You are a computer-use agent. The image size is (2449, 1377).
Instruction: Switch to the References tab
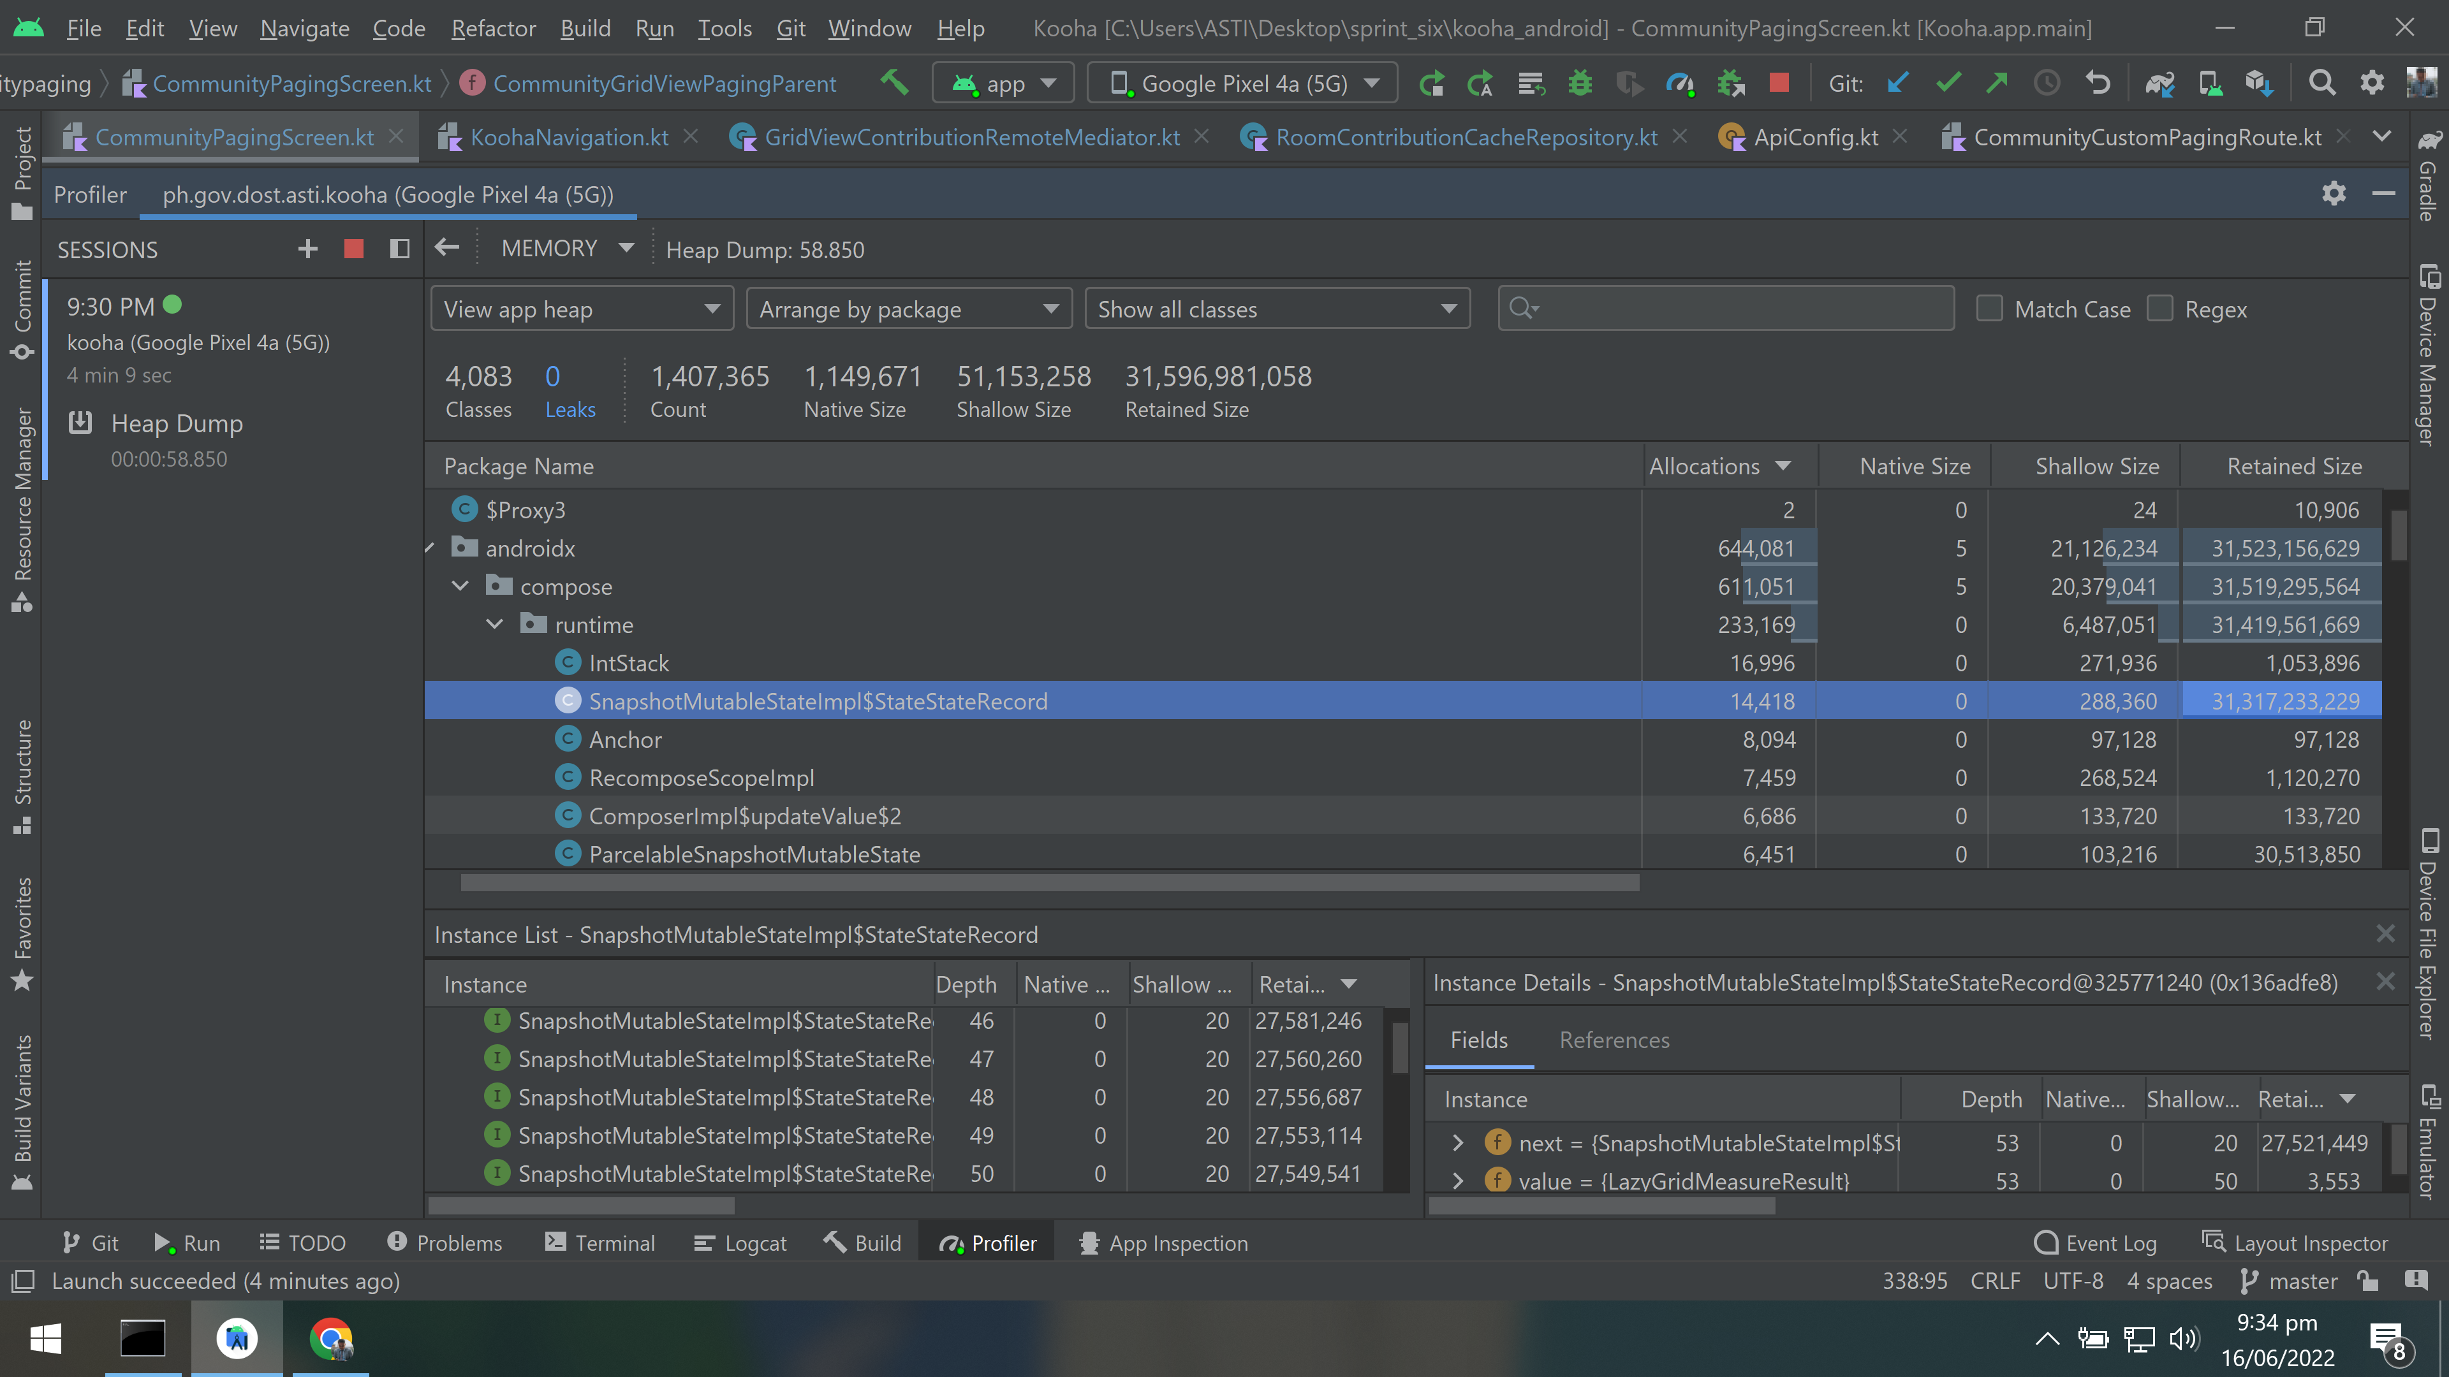[x=1614, y=1040]
